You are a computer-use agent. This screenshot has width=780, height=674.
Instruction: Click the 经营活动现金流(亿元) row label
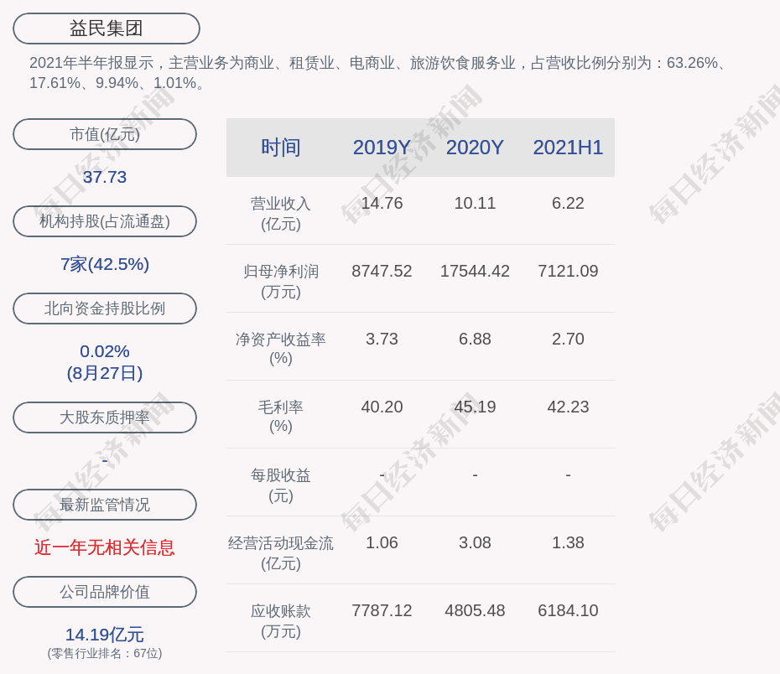click(281, 552)
